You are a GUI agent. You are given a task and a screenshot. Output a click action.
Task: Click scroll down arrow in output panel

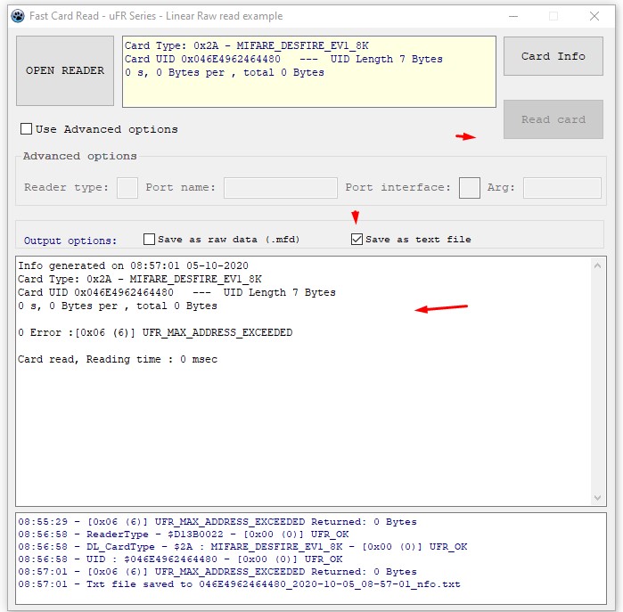[597, 497]
